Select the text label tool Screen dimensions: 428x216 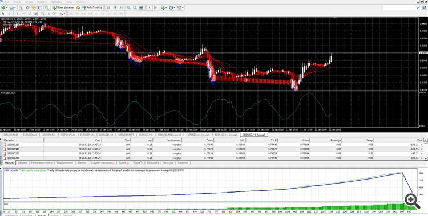pos(55,13)
